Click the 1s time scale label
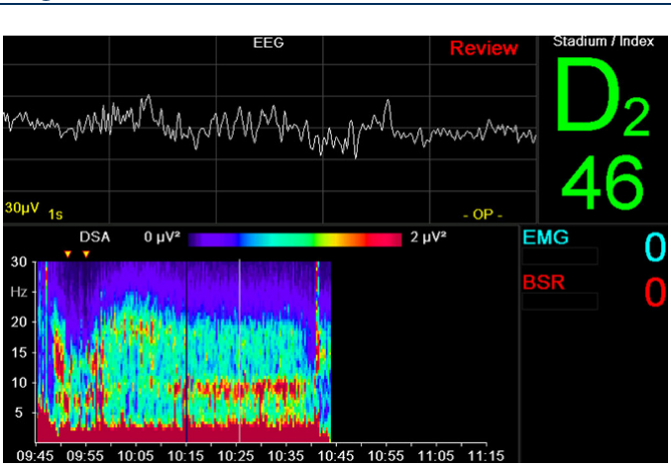Screen dimensions: 671x466 [x=56, y=214]
